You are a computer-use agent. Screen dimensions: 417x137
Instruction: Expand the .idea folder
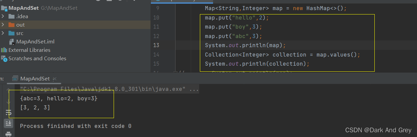tap(3, 16)
